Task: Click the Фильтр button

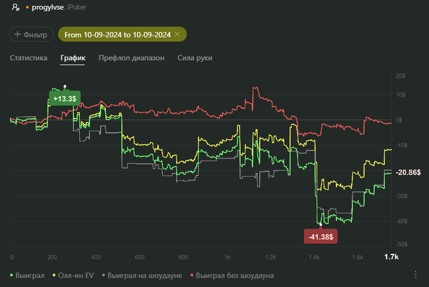Action: 31,35
